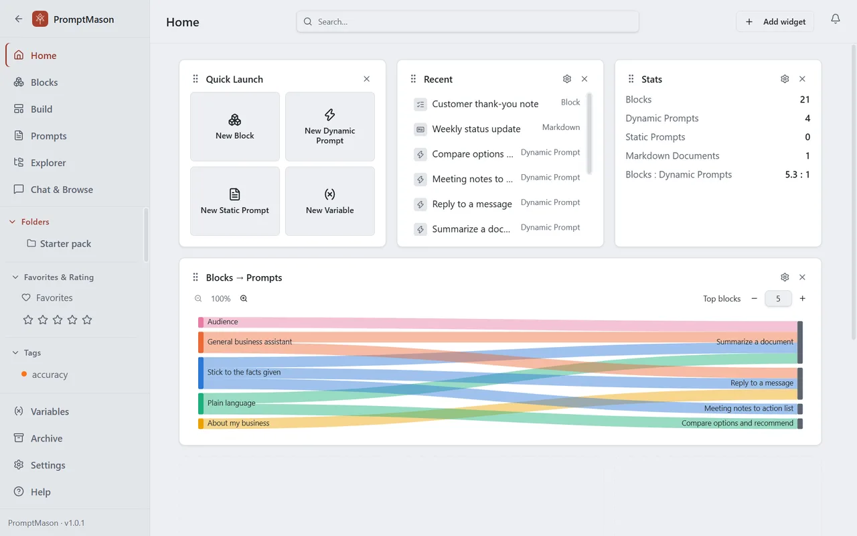Open Customer thank-you note from Recent

click(497, 104)
